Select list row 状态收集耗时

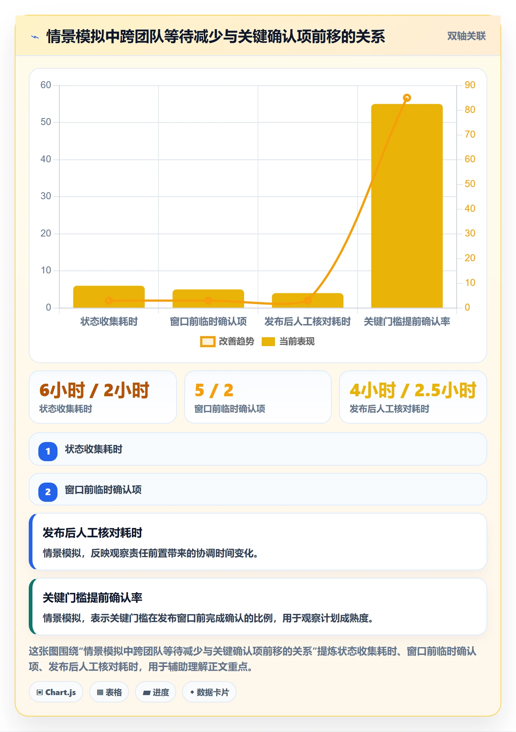click(258, 449)
